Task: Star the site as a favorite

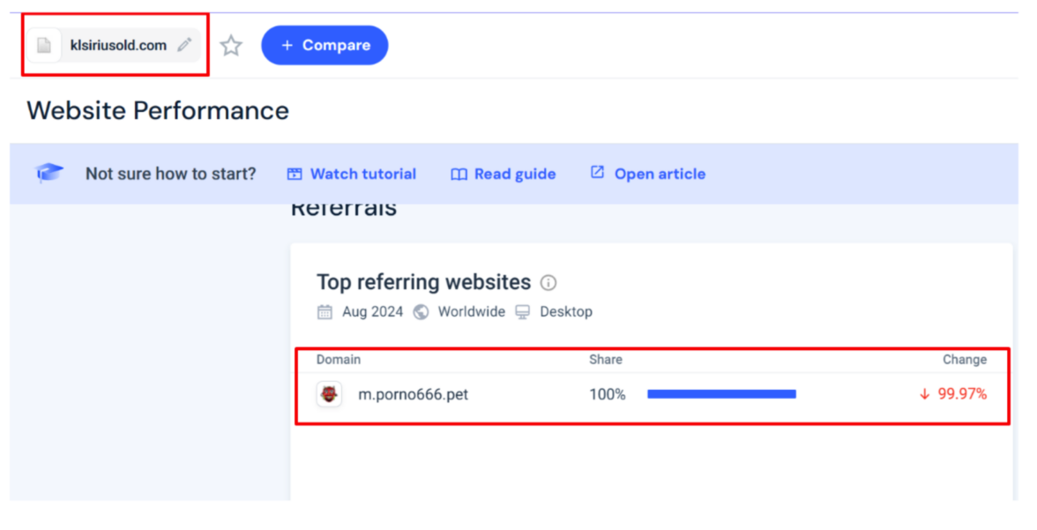Action: 231,46
